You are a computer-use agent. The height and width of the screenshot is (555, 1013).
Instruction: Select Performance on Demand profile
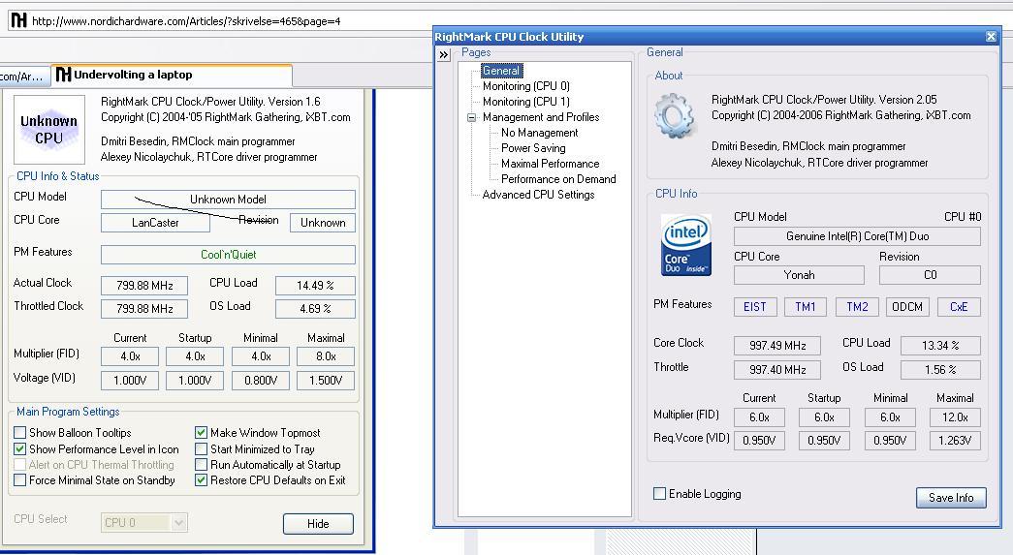[x=558, y=179]
